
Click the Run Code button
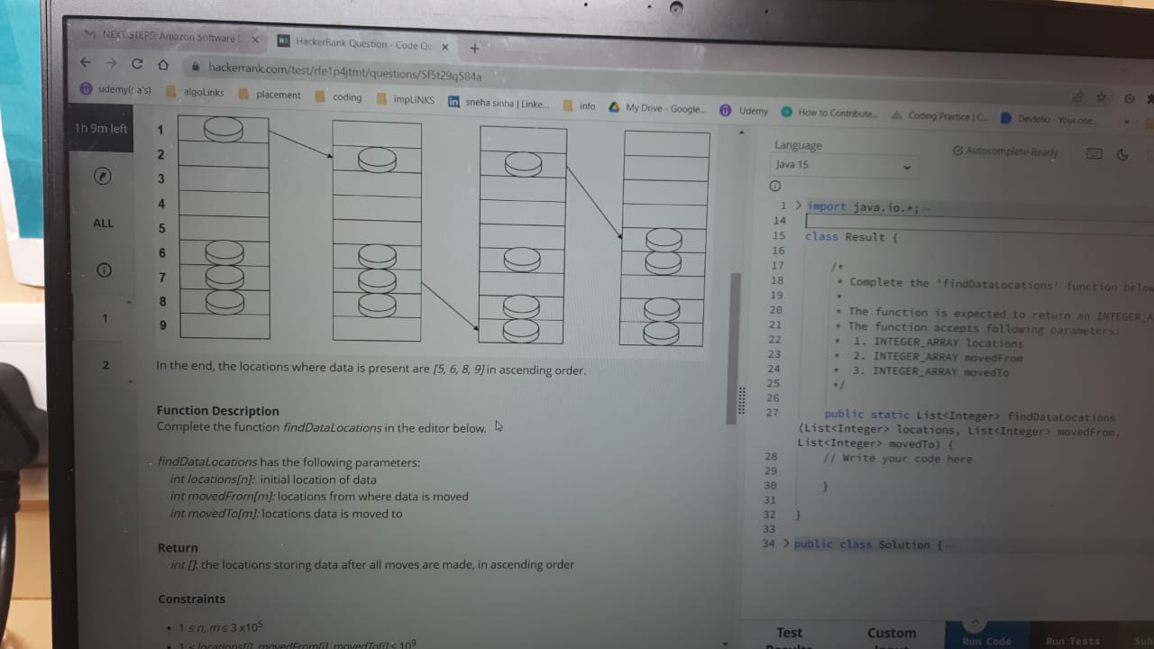click(987, 640)
